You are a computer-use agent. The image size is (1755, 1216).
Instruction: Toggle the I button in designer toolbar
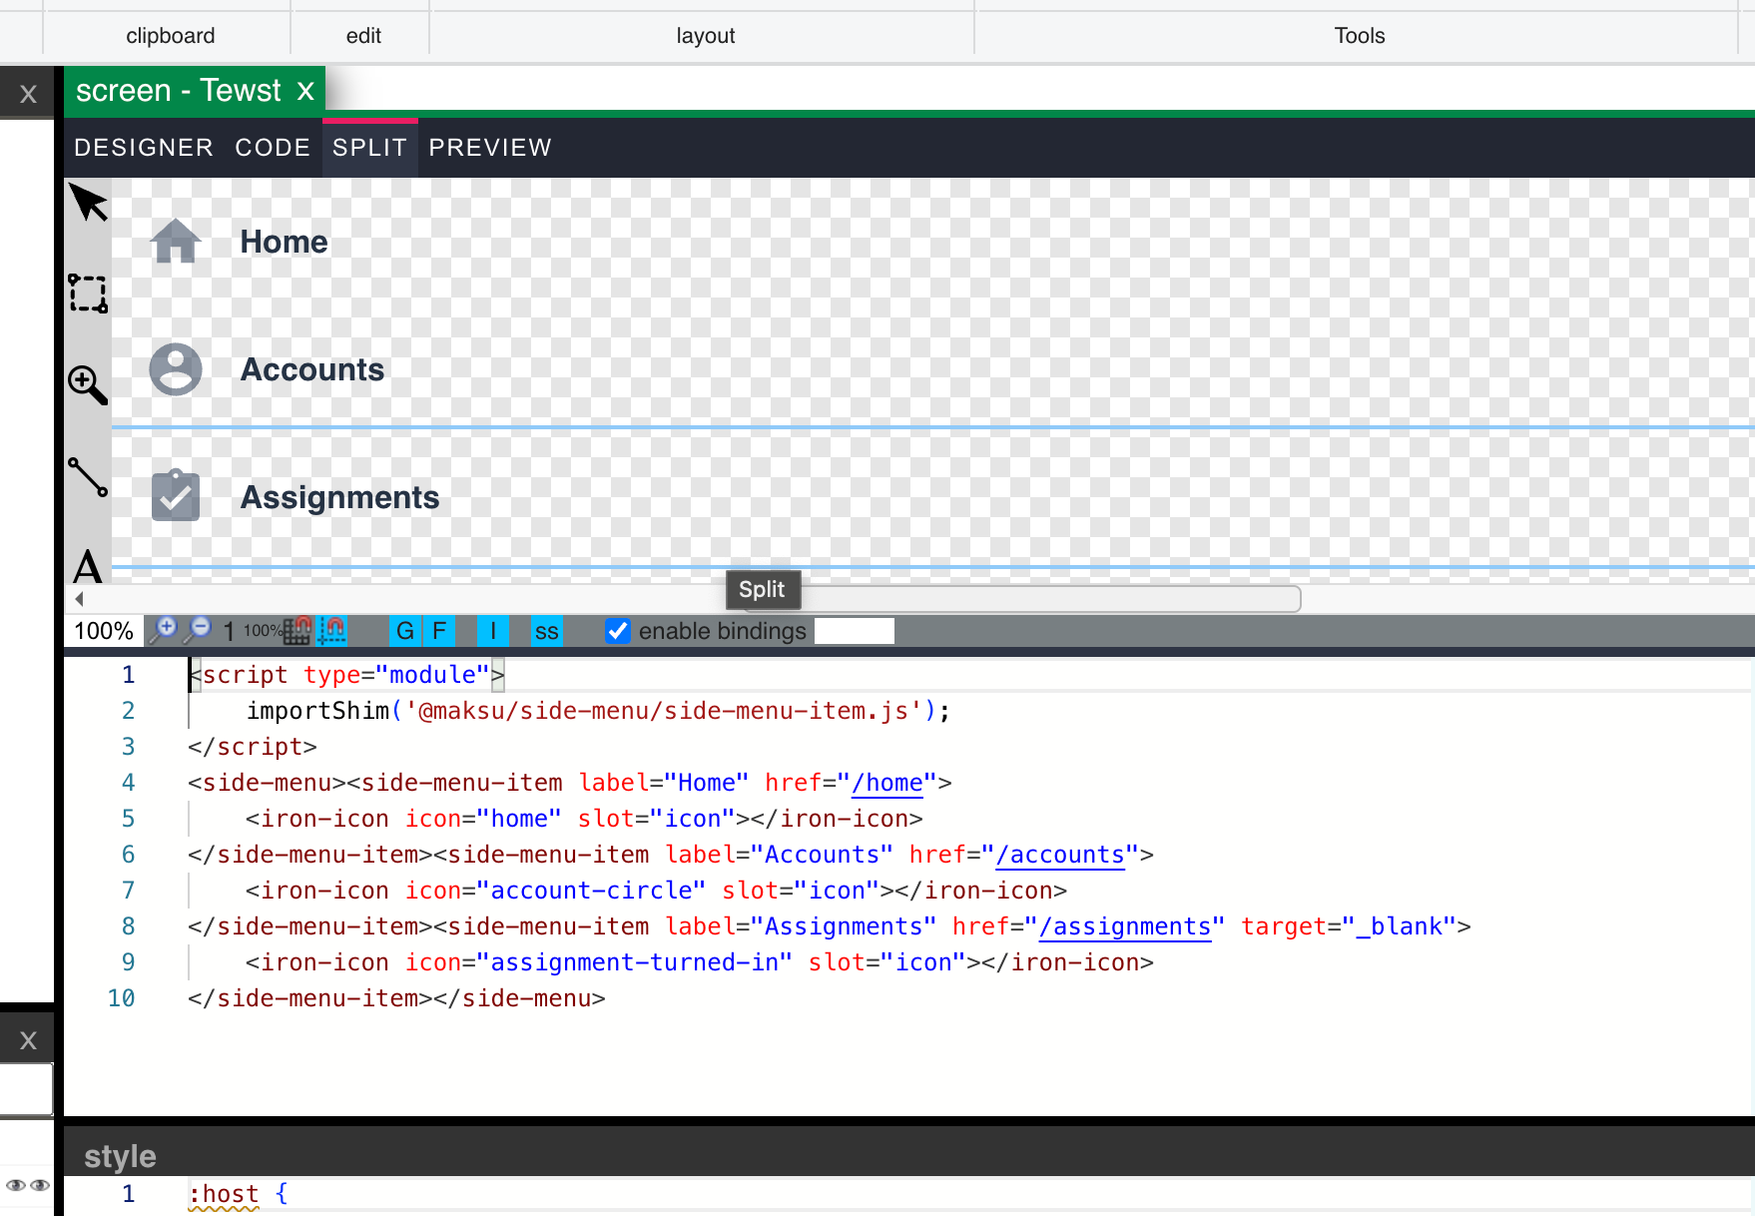pyautogui.click(x=493, y=631)
